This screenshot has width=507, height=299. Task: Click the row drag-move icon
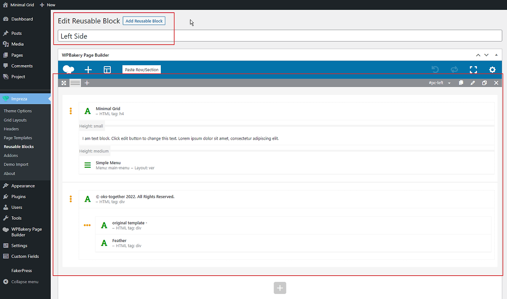click(64, 83)
